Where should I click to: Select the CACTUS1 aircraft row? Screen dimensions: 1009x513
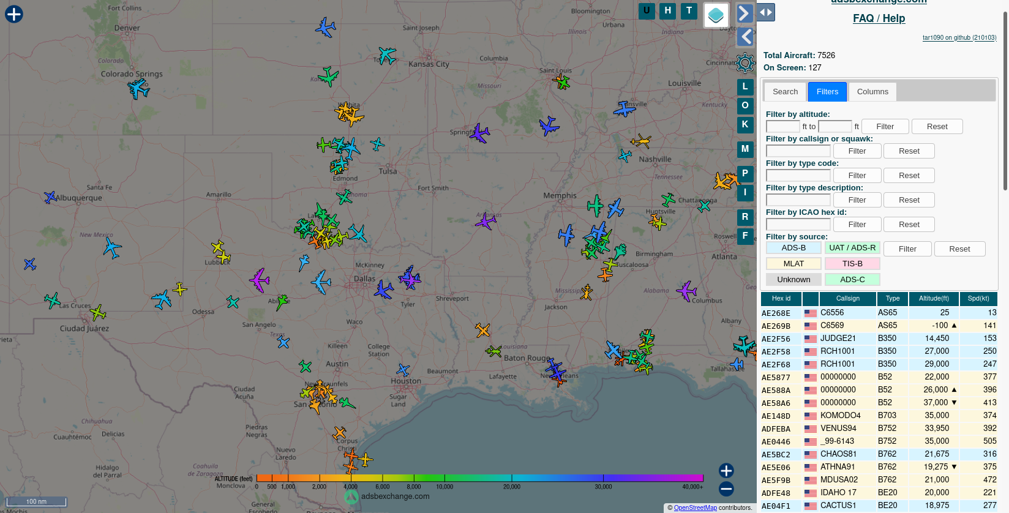pyautogui.click(x=879, y=506)
